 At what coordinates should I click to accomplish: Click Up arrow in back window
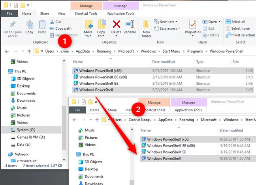(29, 51)
